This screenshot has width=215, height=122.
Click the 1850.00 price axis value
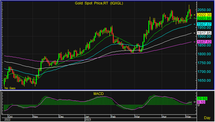click(x=204, y=45)
